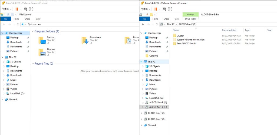Enter full screen in FC02 console toolbar
The height and width of the screenshot is (135, 277).
170,9
